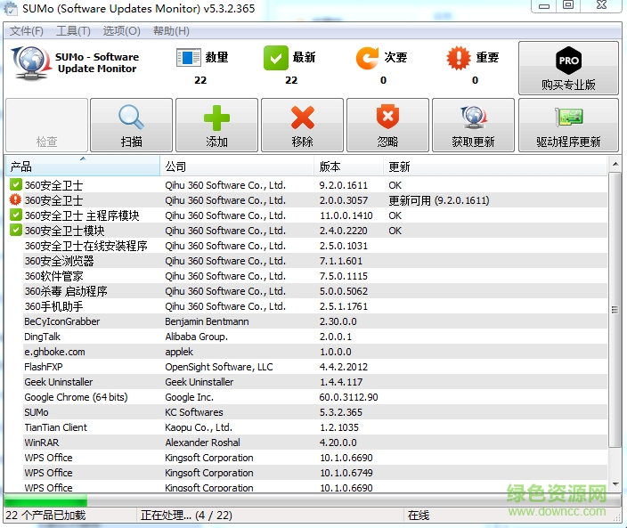Click the 忽略 (Ignore) shield icon
The image size is (627, 528).
click(387, 118)
